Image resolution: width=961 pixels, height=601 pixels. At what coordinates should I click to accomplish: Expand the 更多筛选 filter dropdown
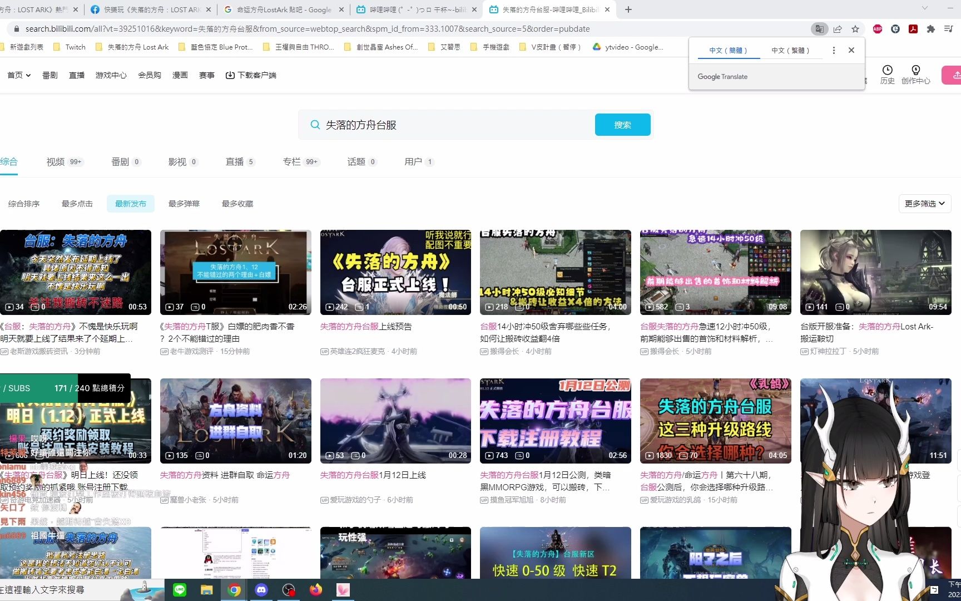tap(925, 204)
